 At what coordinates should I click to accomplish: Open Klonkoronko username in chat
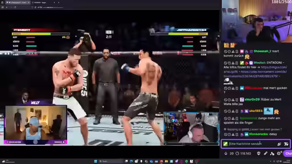[259, 134]
